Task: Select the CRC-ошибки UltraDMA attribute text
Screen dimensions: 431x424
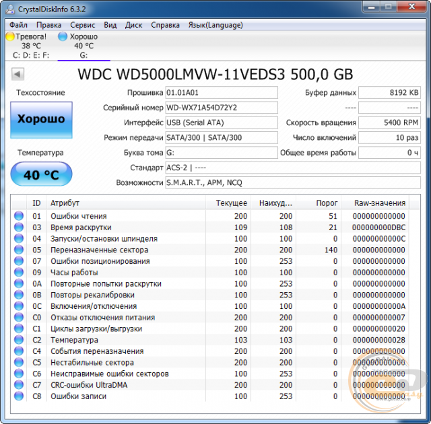Action: coord(89,385)
